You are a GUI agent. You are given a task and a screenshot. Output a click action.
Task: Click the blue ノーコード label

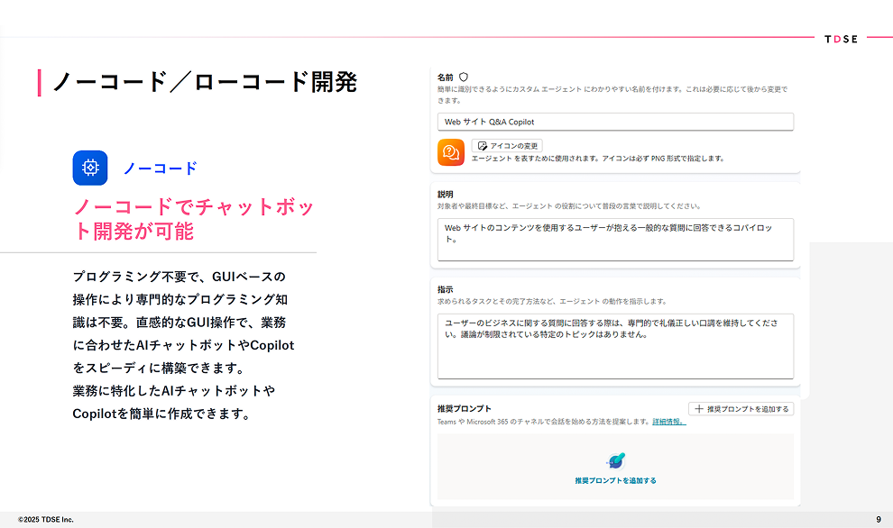click(160, 168)
